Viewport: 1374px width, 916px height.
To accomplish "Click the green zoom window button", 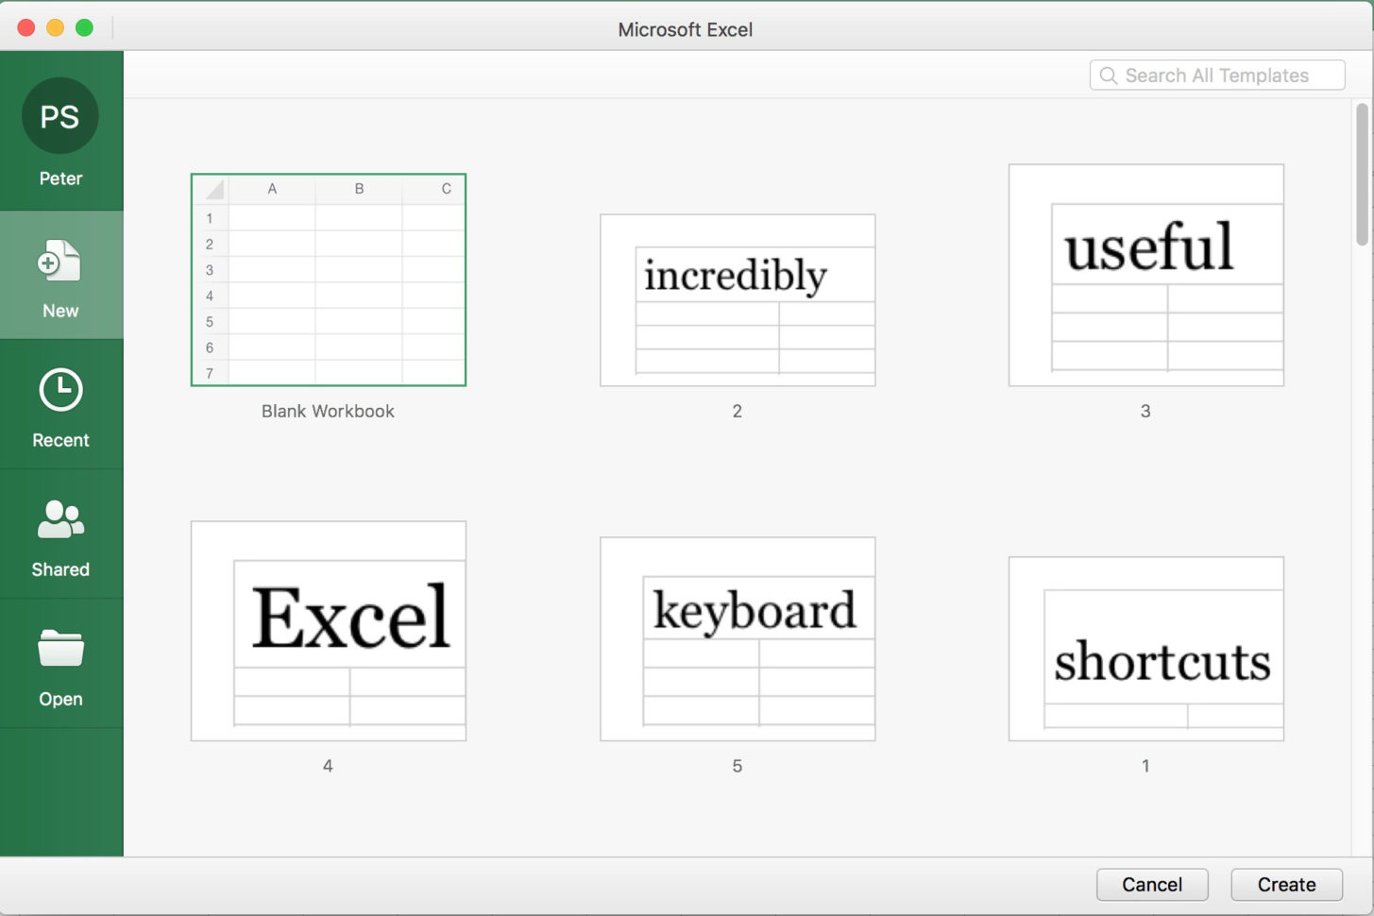I will pyautogui.click(x=84, y=27).
